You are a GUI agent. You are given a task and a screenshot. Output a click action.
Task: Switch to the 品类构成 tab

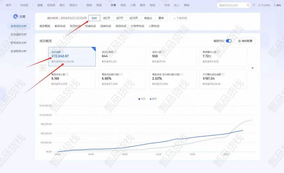pos(106,26)
